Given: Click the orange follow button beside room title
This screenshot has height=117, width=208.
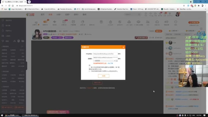Looking at the screenshot, I should pyautogui.click(x=159, y=31).
